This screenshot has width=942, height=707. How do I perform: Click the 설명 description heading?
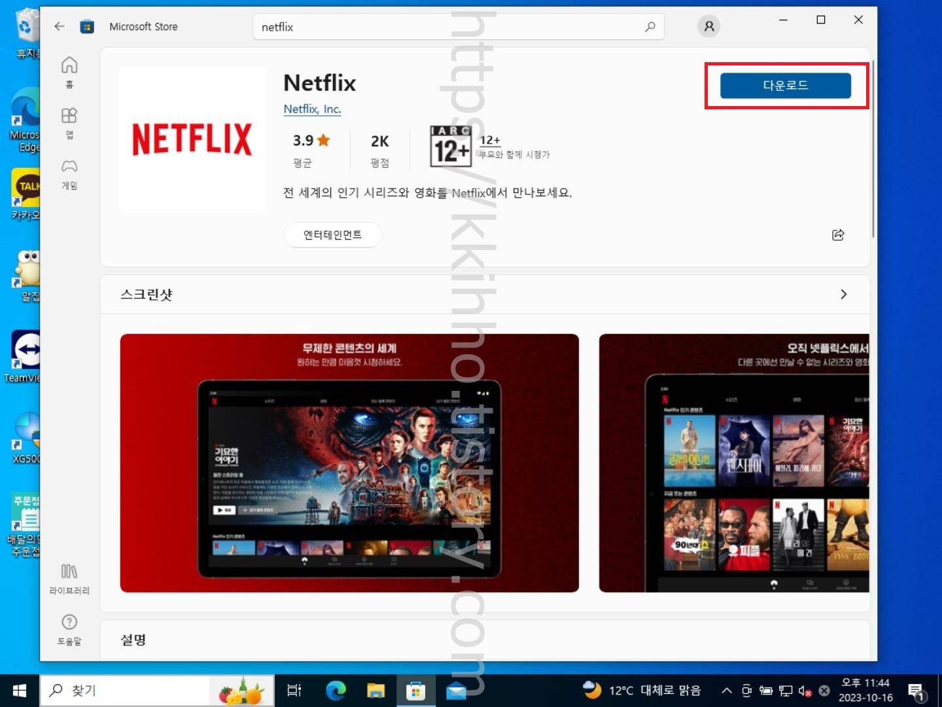click(133, 640)
